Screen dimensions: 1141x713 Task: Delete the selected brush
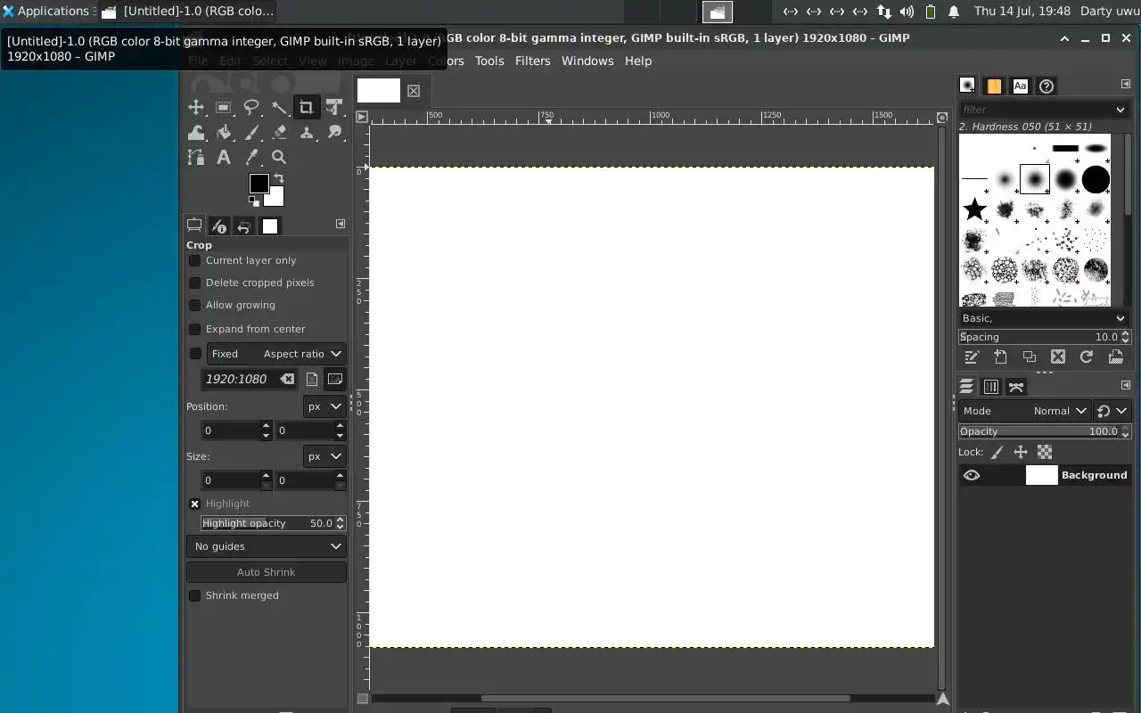(x=1057, y=357)
